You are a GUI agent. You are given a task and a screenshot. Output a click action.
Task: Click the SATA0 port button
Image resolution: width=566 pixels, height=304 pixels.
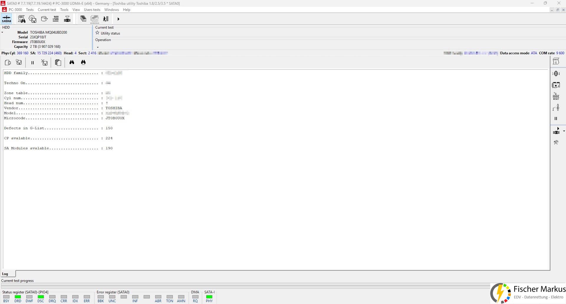click(6, 19)
